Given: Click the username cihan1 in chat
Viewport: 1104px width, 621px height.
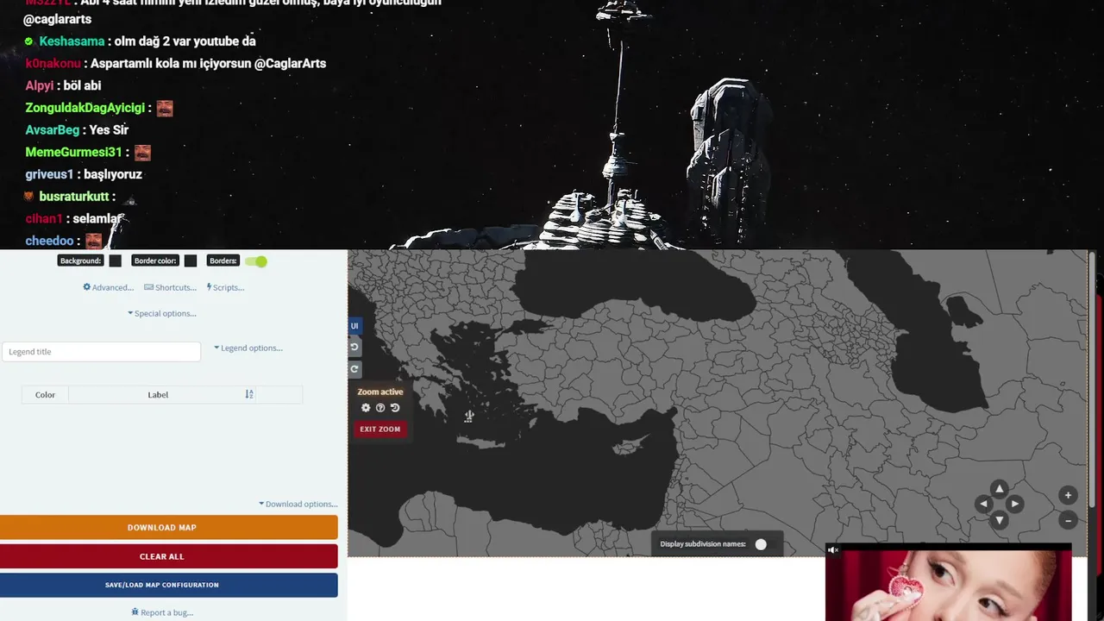Looking at the screenshot, I should pyautogui.click(x=44, y=219).
